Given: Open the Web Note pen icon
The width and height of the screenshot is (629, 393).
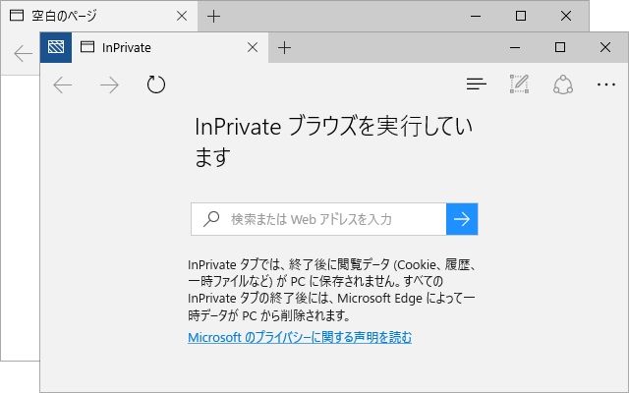Looking at the screenshot, I should coord(520,84).
